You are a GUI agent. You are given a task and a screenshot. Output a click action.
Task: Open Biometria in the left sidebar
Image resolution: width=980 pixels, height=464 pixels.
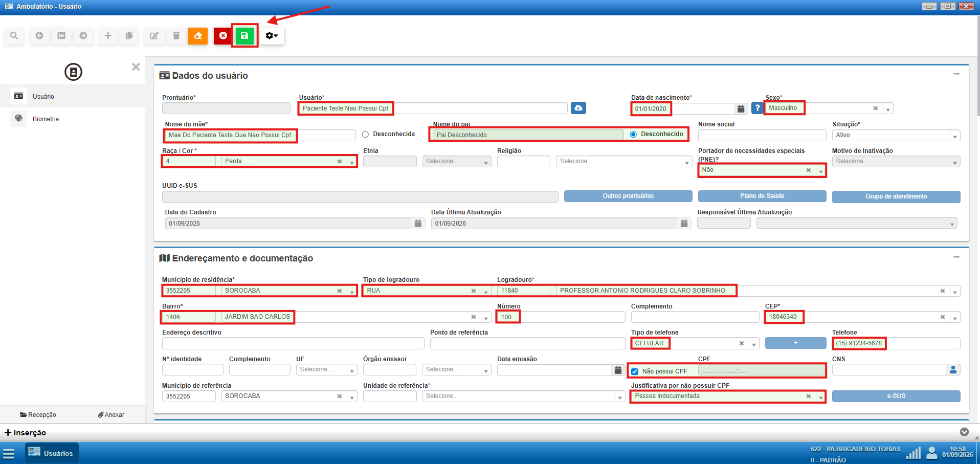73,119
